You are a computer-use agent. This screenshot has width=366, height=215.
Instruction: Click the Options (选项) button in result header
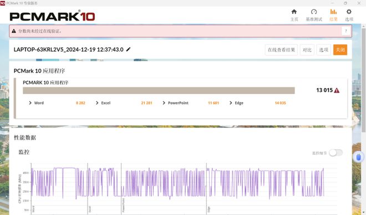coord(323,50)
